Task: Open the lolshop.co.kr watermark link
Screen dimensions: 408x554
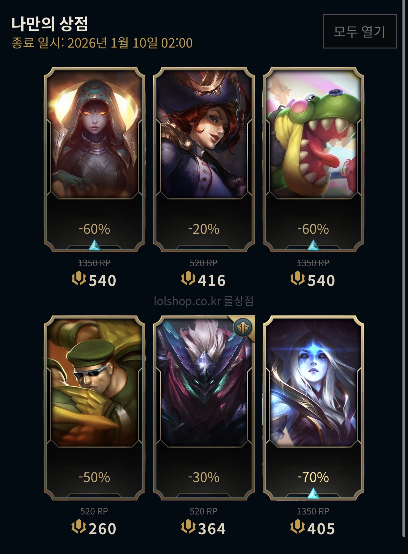Action: pos(204,301)
